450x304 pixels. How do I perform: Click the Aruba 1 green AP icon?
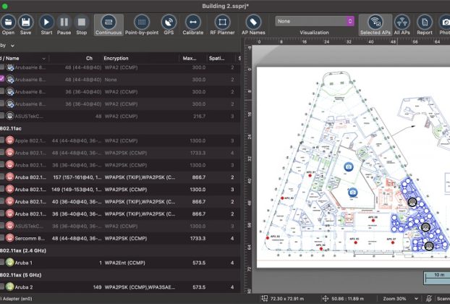coord(9,262)
